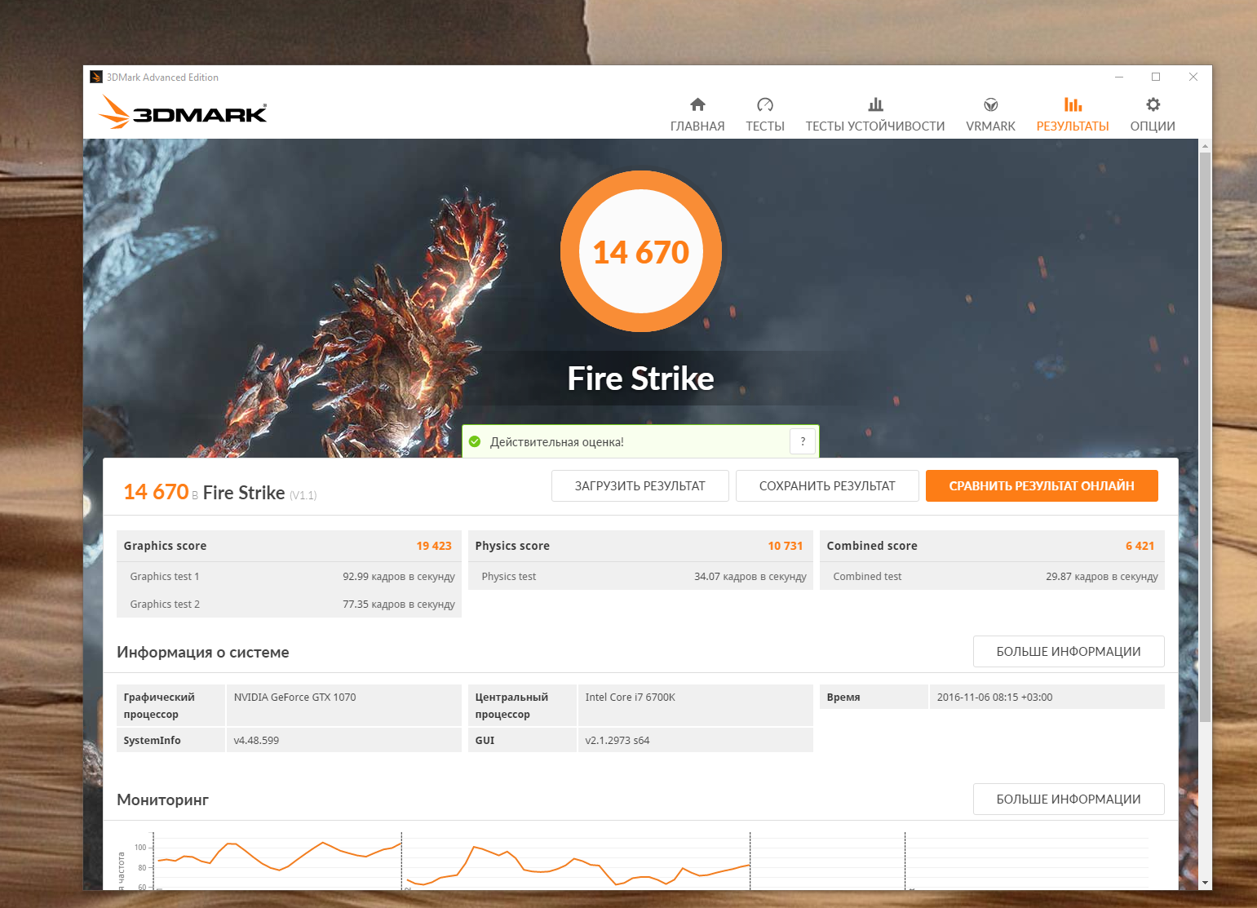Click the Physics test row label
The height and width of the screenshot is (908, 1257).
[x=509, y=576]
